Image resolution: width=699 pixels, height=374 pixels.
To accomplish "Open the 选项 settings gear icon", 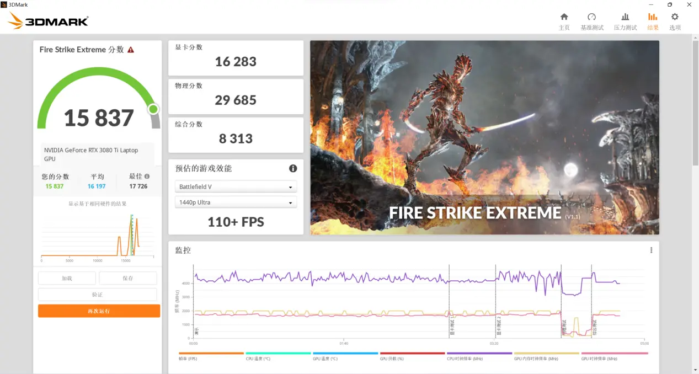I will (x=674, y=17).
